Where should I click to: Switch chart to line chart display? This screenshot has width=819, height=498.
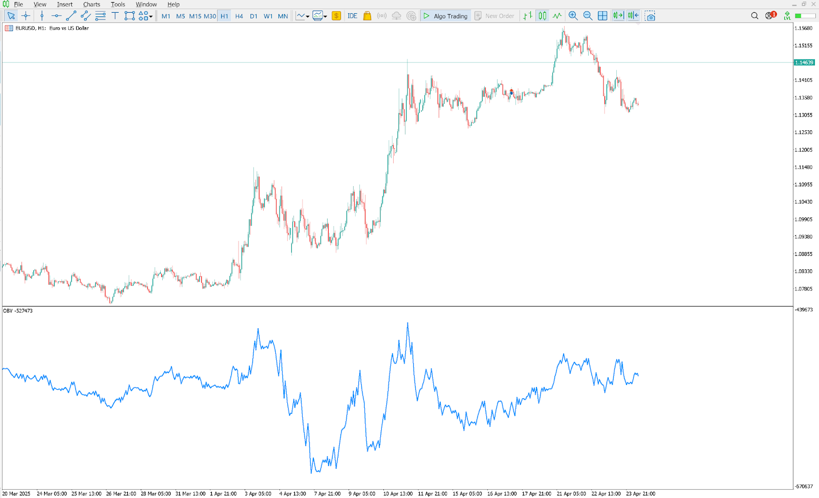557,16
